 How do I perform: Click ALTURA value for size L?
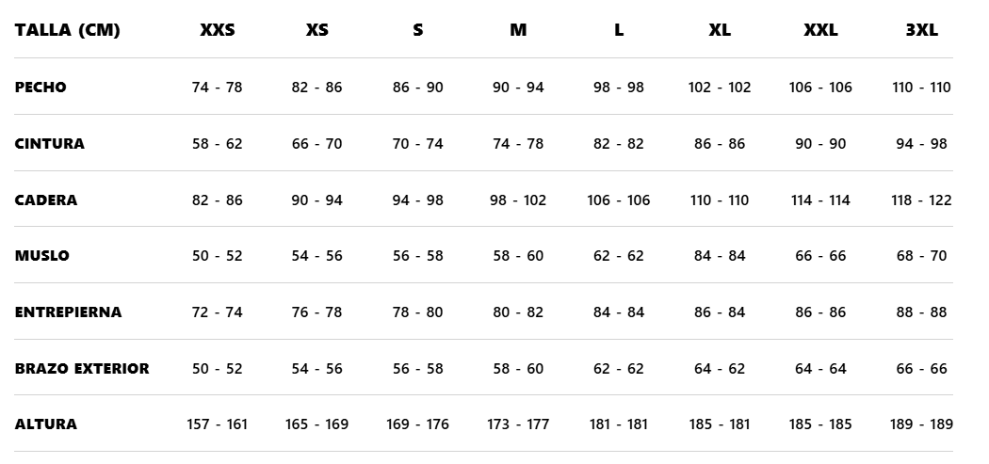pyautogui.click(x=619, y=424)
